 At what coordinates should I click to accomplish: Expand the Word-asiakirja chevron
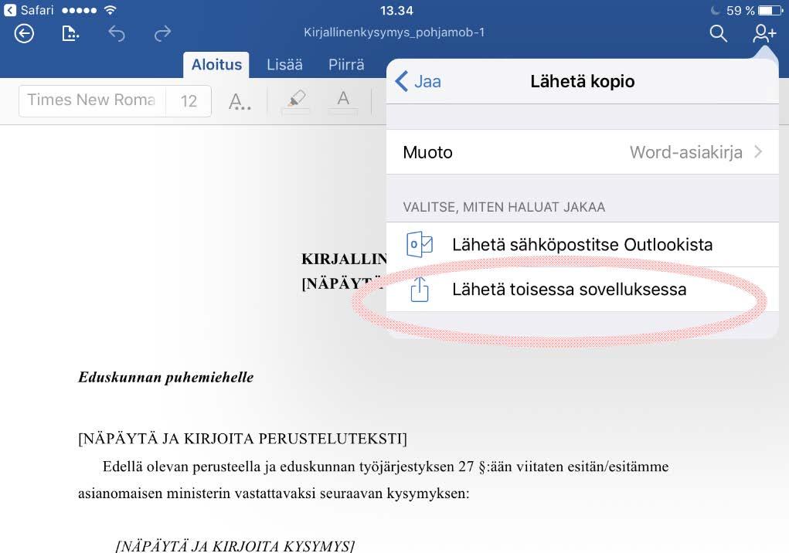click(759, 152)
